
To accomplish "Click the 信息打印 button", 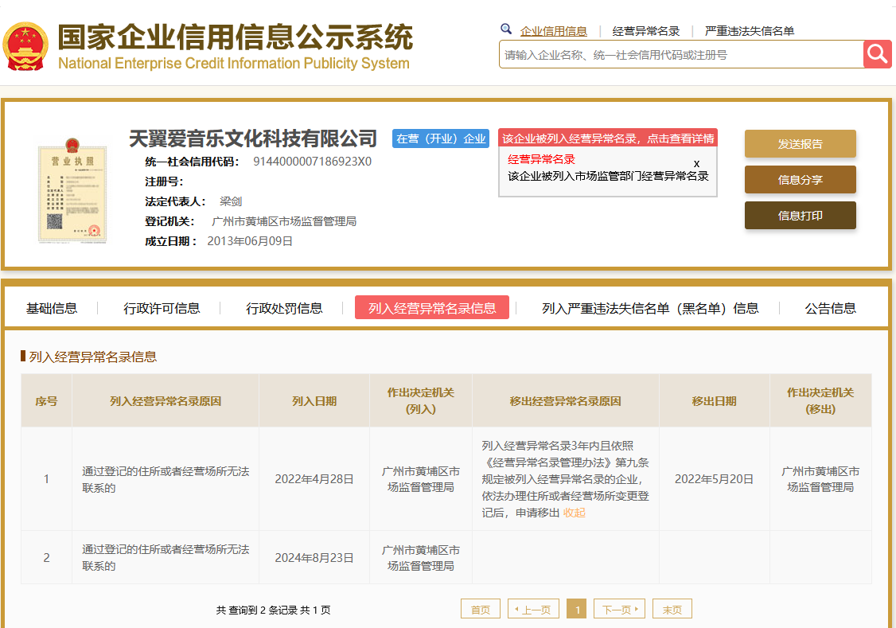I will (x=800, y=216).
